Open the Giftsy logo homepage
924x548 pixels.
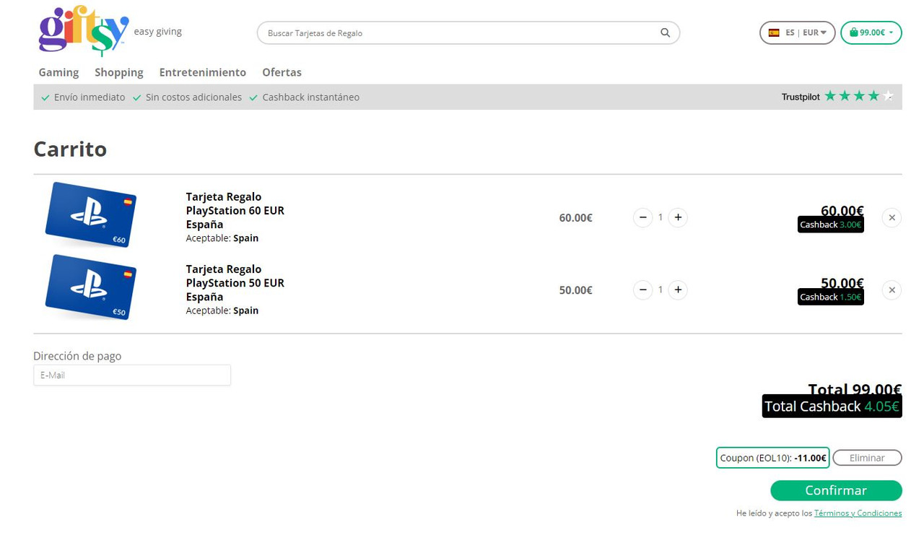pos(84,30)
